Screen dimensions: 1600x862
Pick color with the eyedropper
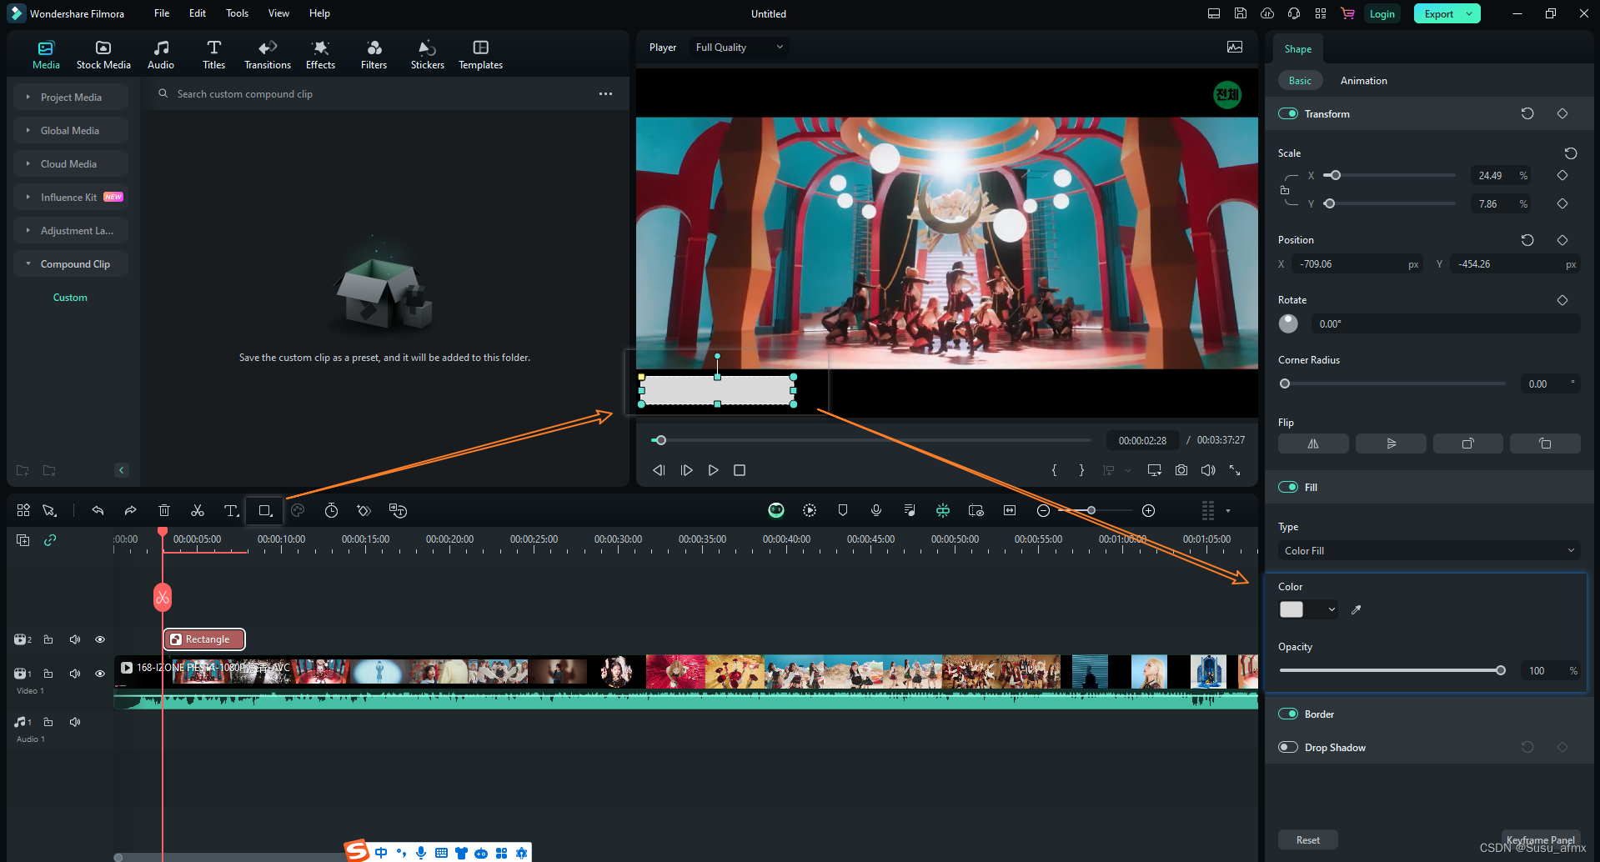pos(1356,609)
